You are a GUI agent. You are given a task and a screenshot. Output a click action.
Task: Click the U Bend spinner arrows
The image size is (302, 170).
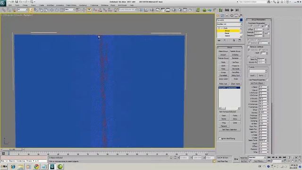point(268,87)
